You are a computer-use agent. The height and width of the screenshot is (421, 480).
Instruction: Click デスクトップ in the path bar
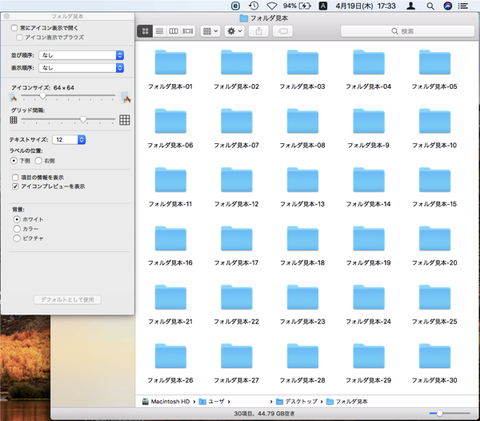tap(300, 401)
